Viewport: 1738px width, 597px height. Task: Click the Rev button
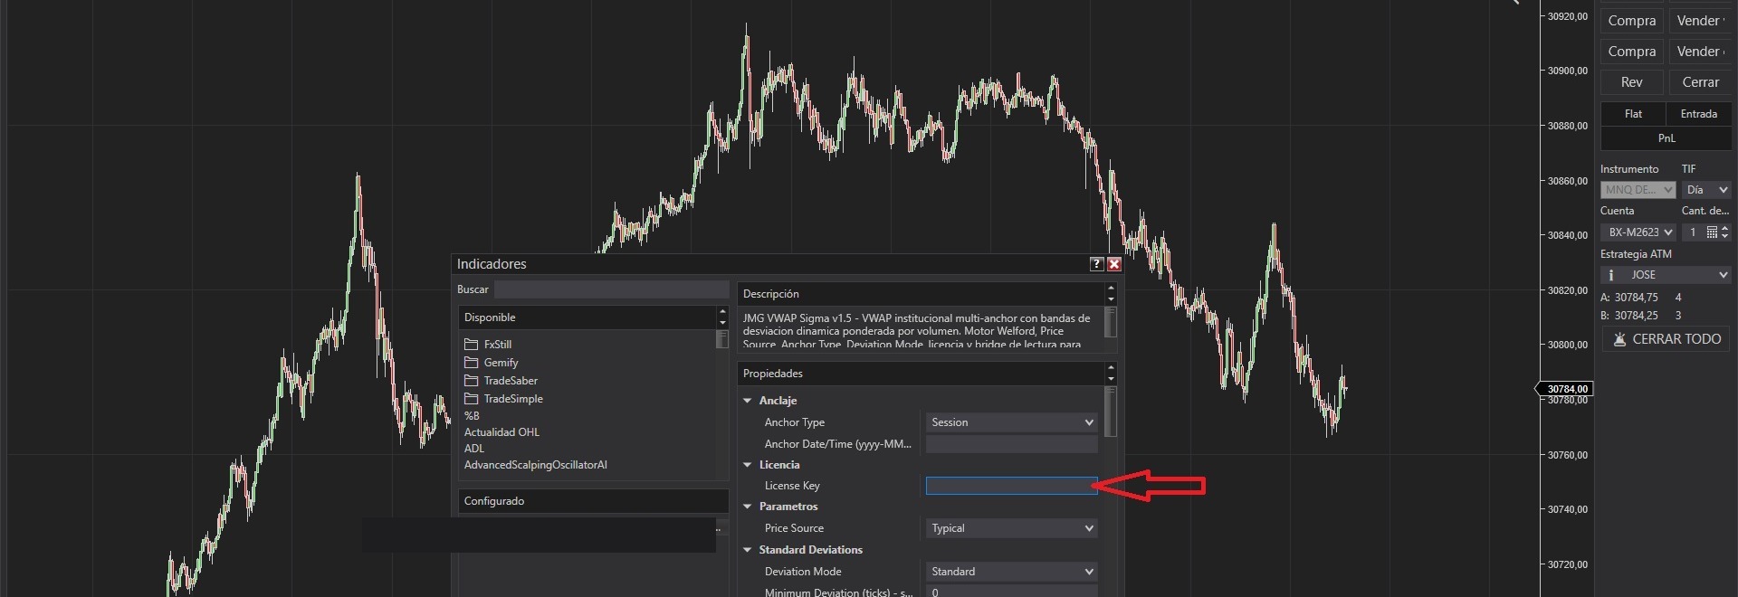[x=1631, y=82]
